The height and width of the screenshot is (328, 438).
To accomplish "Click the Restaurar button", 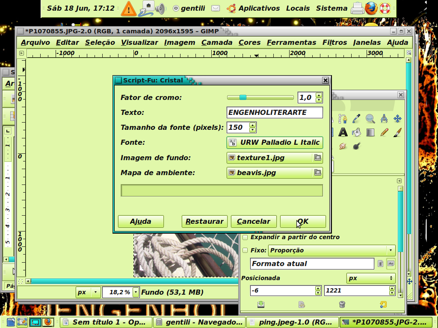I will 204,222.
